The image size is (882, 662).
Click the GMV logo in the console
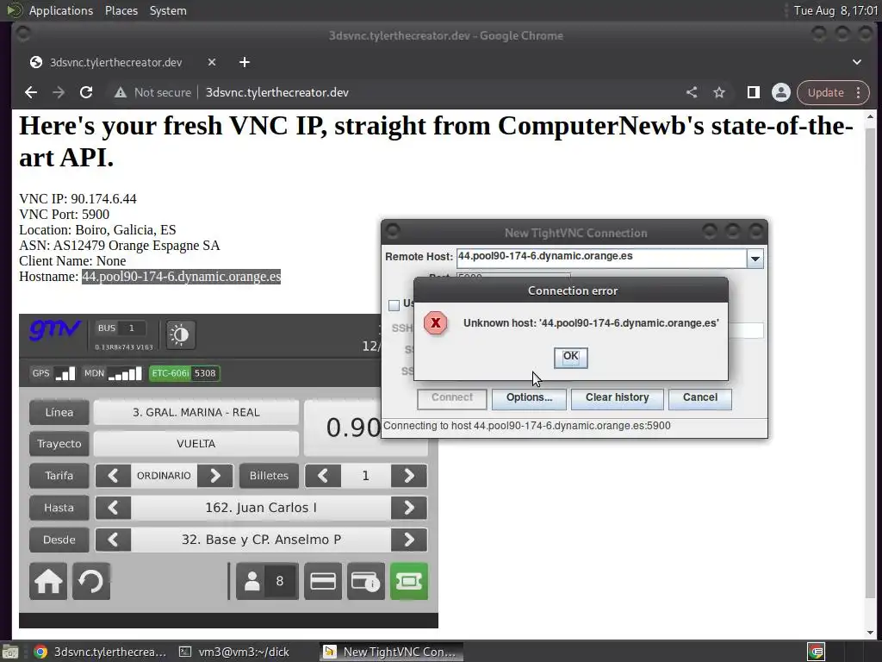coord(54,329)
